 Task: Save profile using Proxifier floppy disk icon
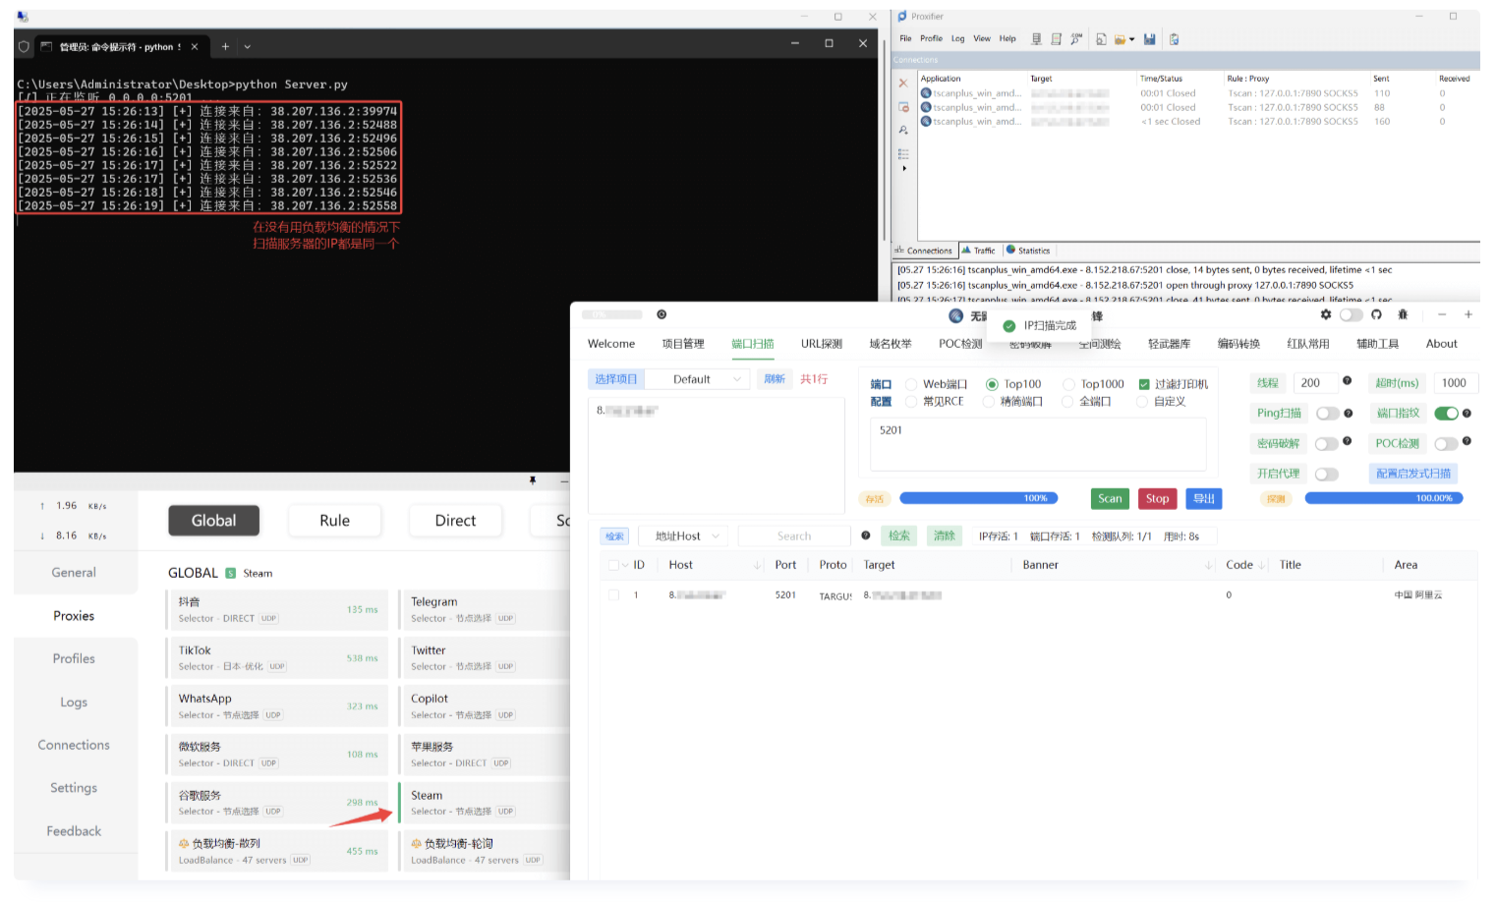[x=1149, y=39]
